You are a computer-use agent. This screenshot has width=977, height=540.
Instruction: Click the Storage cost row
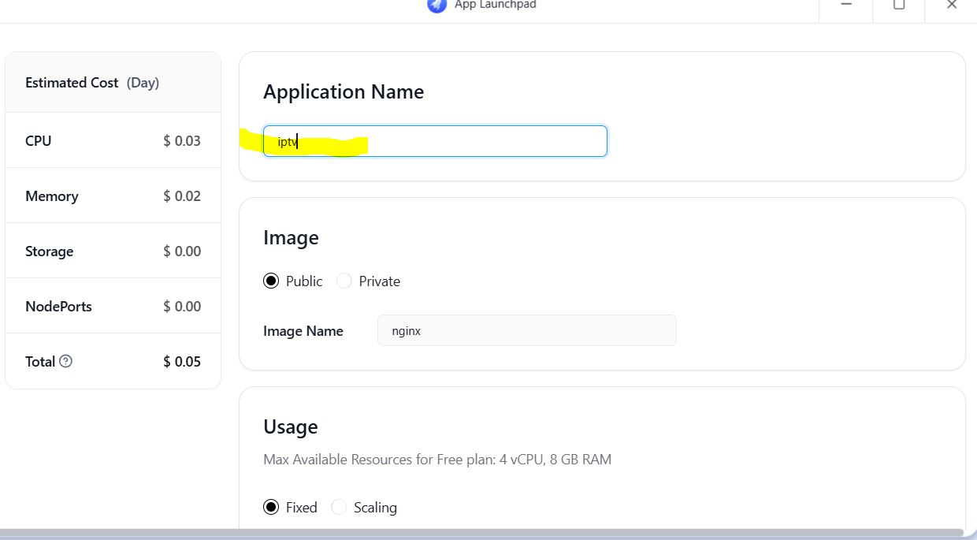(113, 251)
